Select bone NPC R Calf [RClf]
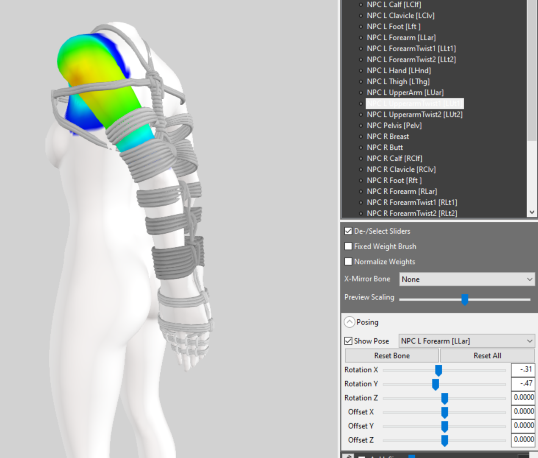 click(x=395, y=159)
